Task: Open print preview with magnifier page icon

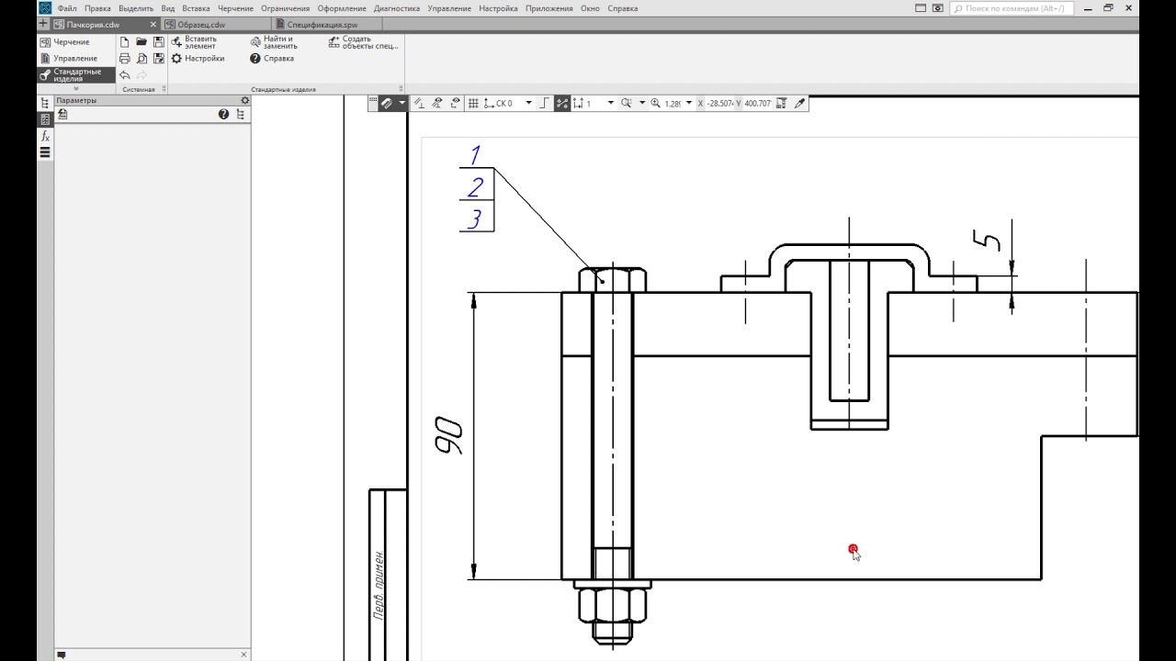Action: point(141,59)
